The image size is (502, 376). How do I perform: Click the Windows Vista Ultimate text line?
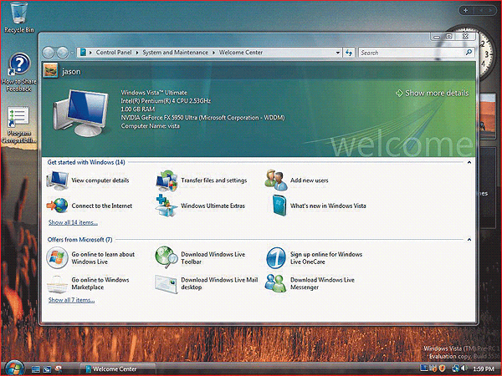[154, 93]
